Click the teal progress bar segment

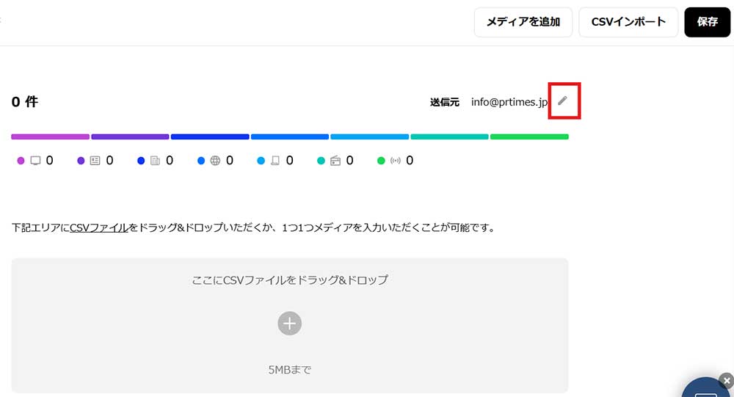point(449,136)
